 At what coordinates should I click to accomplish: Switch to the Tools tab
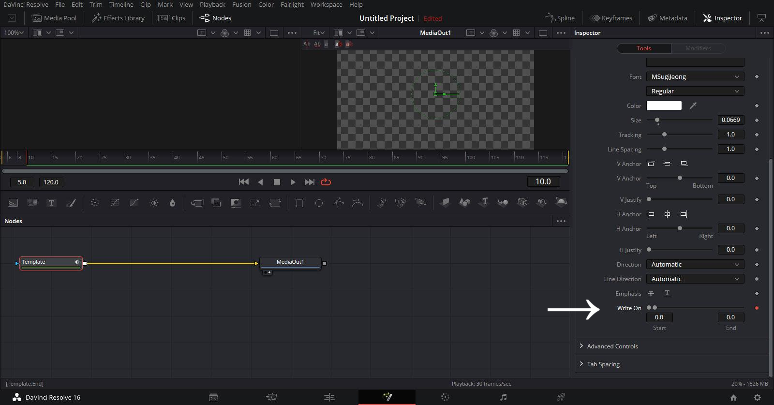pyautogui.click(x=643, y=48)
